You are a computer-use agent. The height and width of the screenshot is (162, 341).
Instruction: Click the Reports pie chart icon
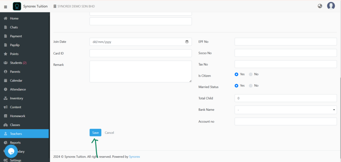[6, 143]
